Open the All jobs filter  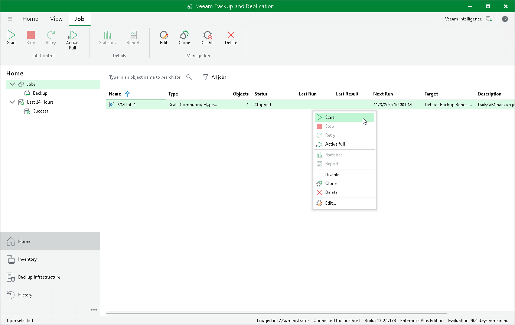pos(215,77)
